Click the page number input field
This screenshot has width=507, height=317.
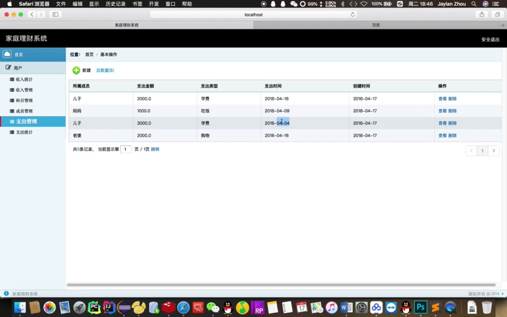(126, 149)
